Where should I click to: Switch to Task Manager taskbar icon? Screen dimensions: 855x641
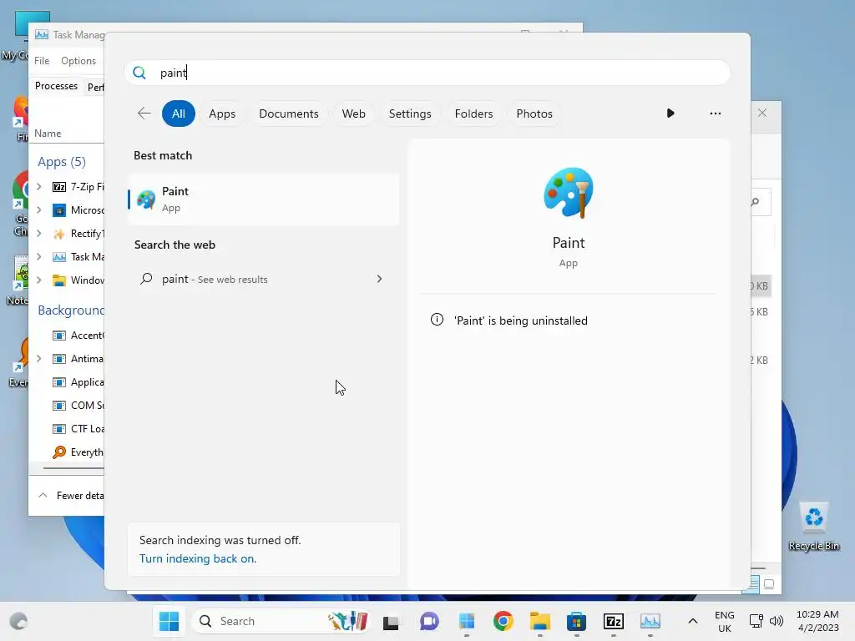650,621
